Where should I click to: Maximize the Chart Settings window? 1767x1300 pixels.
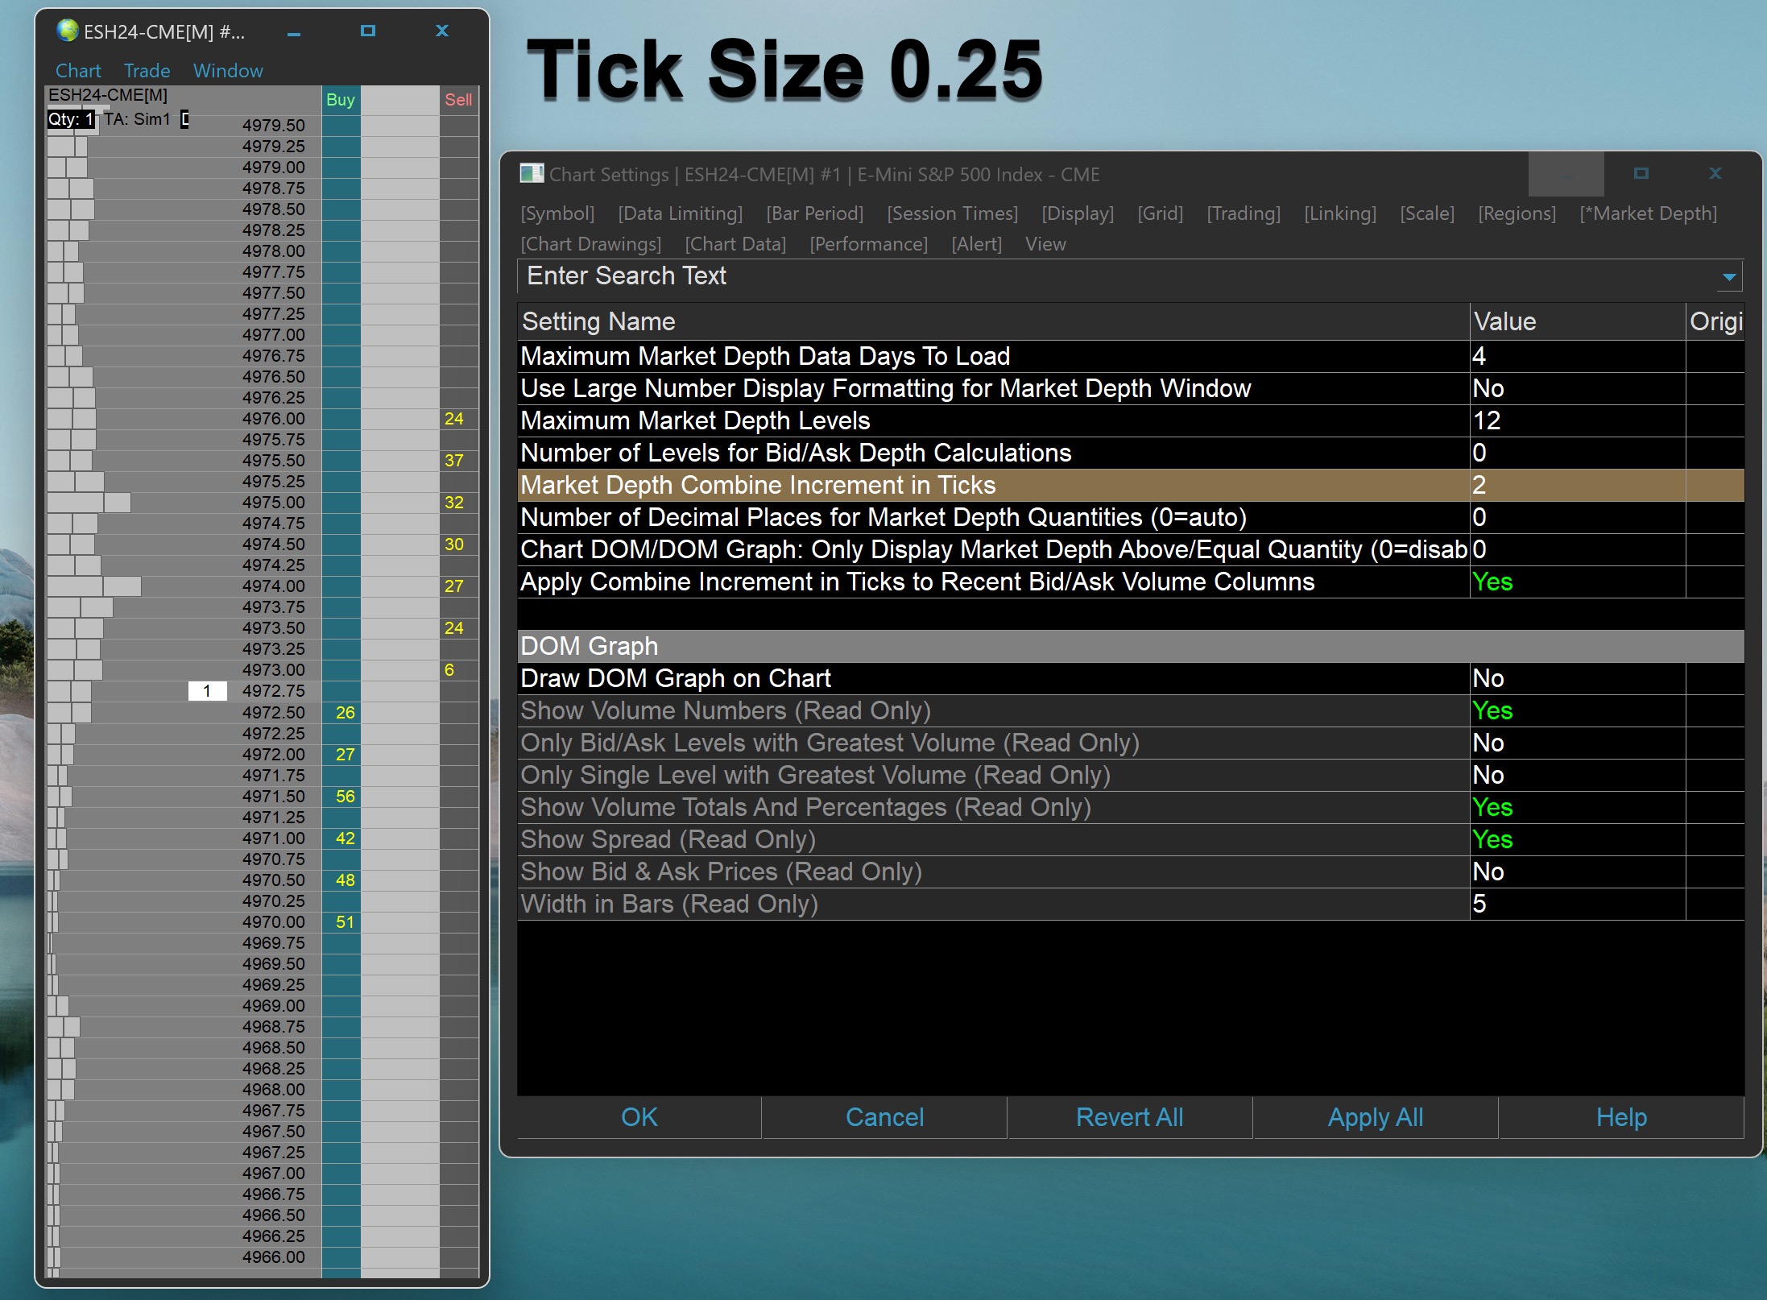coord(1641,174)
